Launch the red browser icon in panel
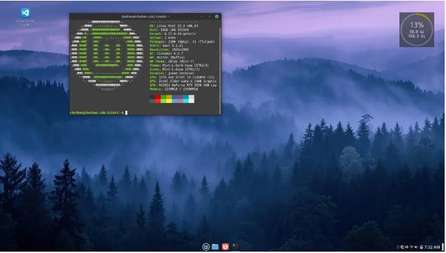Screen dimensions: 446x253 pyautogui.click(x=225, y=247)
